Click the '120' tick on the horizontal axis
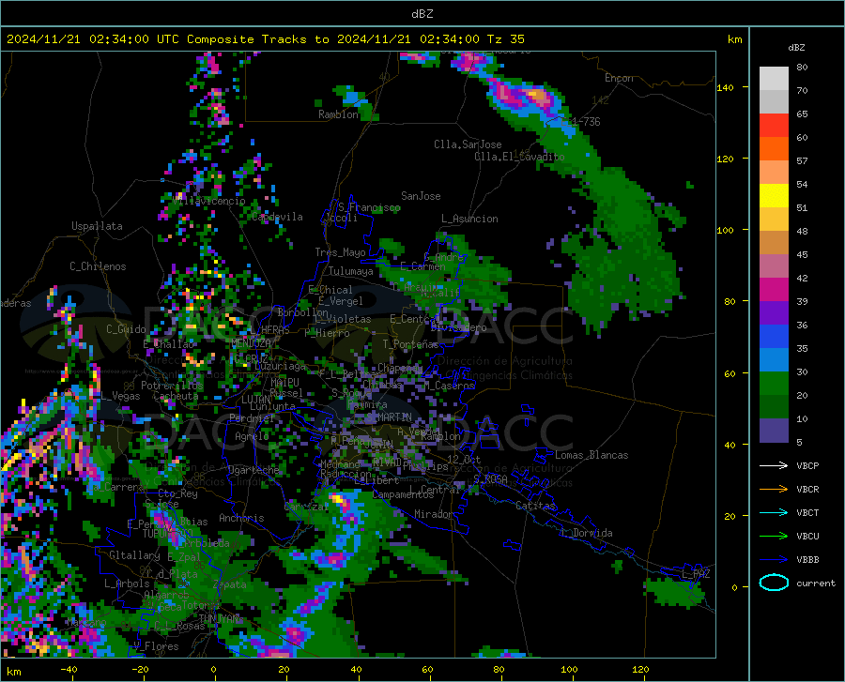Screen dimensions: 845x682 [x=640, y=669]
